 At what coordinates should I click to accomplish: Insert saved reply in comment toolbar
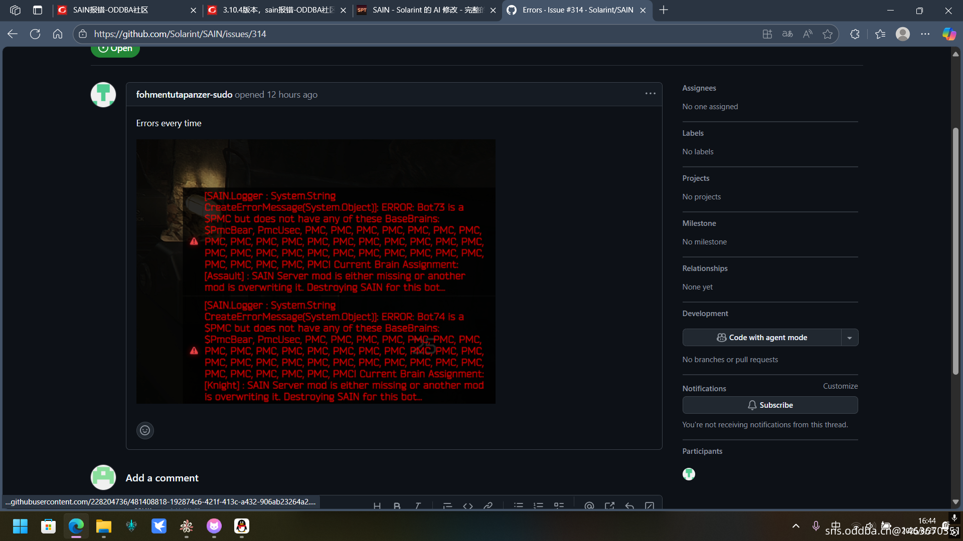pos(629,506)
